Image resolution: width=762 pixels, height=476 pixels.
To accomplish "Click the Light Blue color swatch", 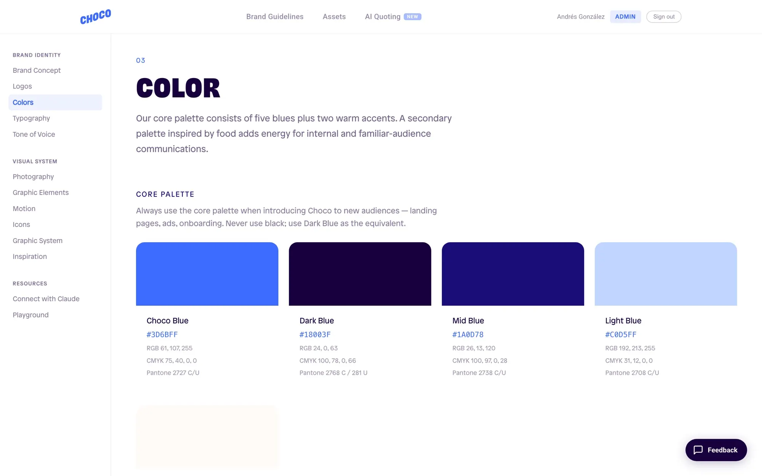I will [x=666, y=274].
